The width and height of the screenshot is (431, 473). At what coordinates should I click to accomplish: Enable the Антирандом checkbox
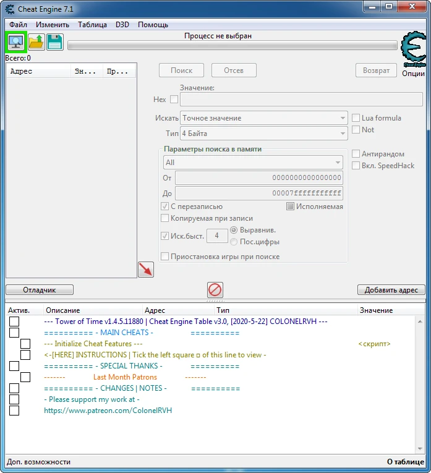[356, 153]
